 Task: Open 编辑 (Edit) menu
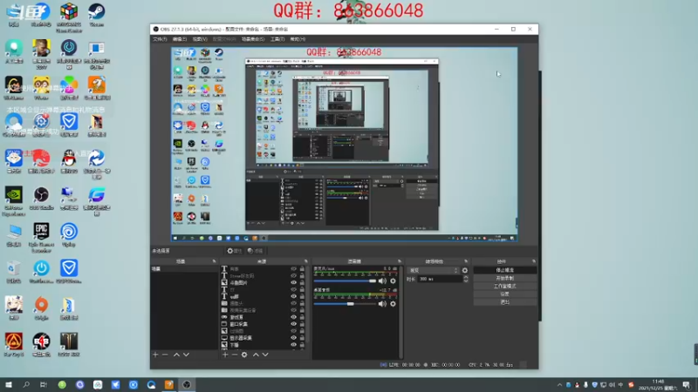point(180,39)
